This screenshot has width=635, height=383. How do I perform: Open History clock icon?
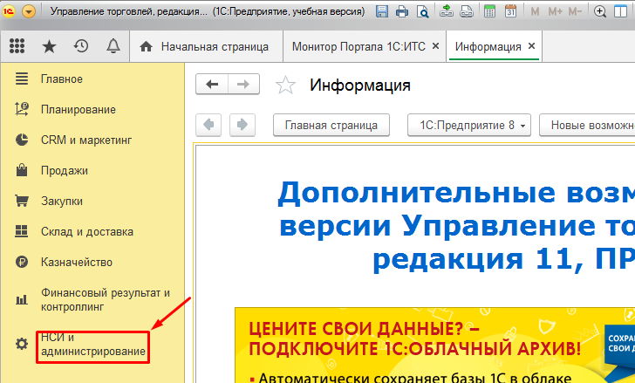[x=81, y=46]
